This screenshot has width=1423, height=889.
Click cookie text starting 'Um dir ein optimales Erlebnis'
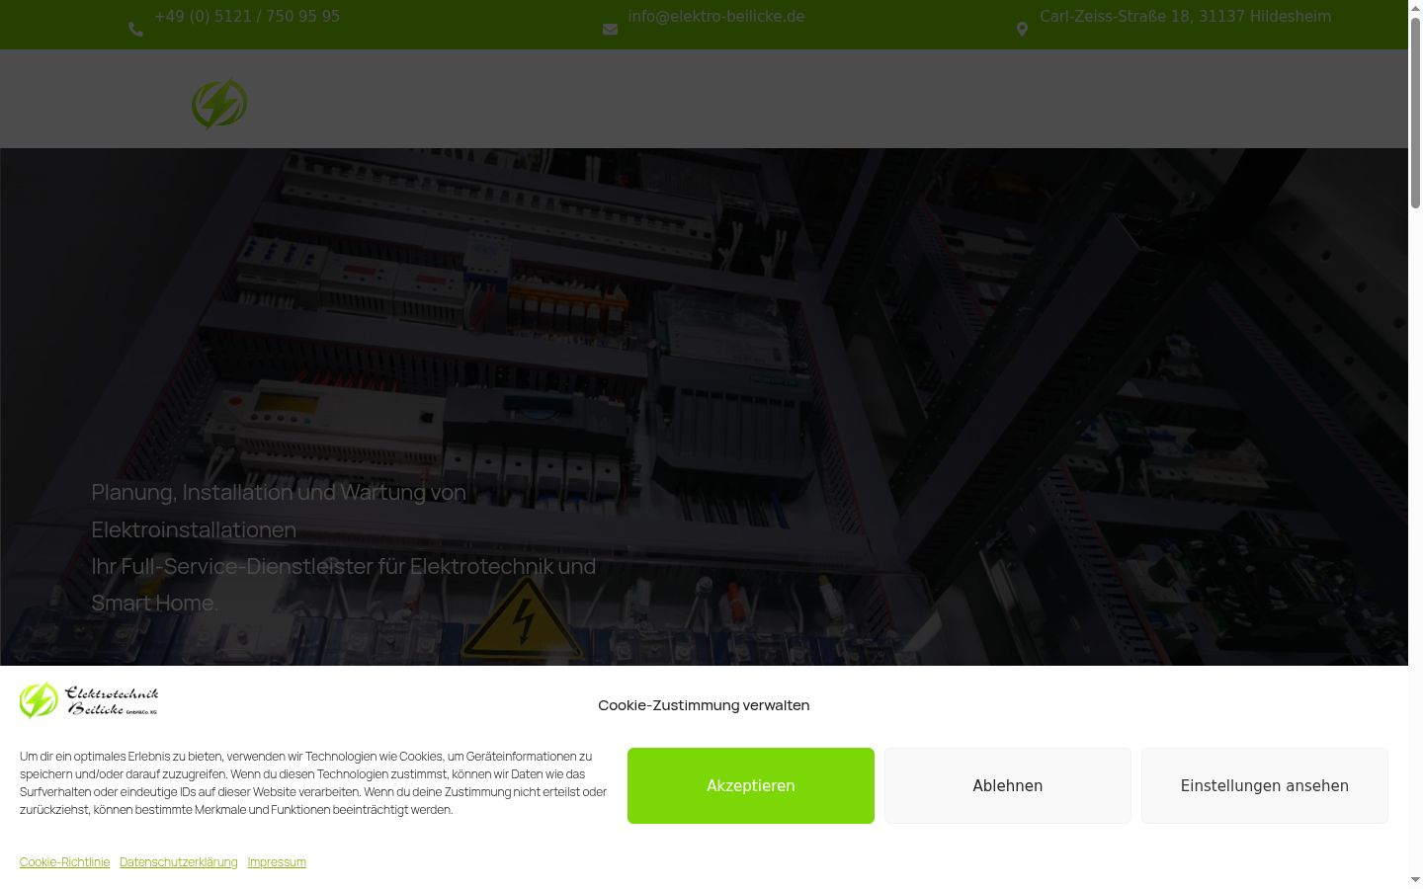click(313, 783)
